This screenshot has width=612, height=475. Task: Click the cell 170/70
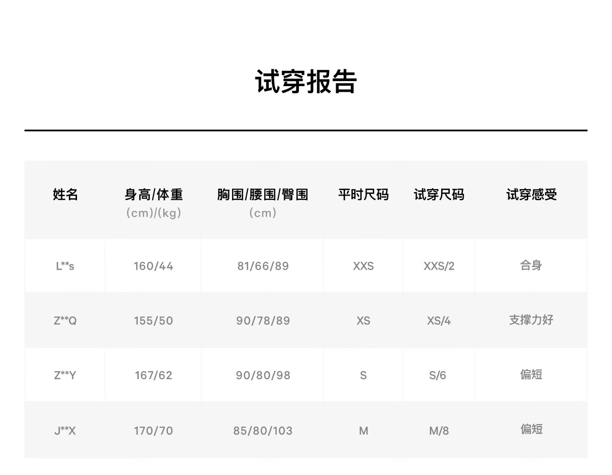click(x=154, y=431)
